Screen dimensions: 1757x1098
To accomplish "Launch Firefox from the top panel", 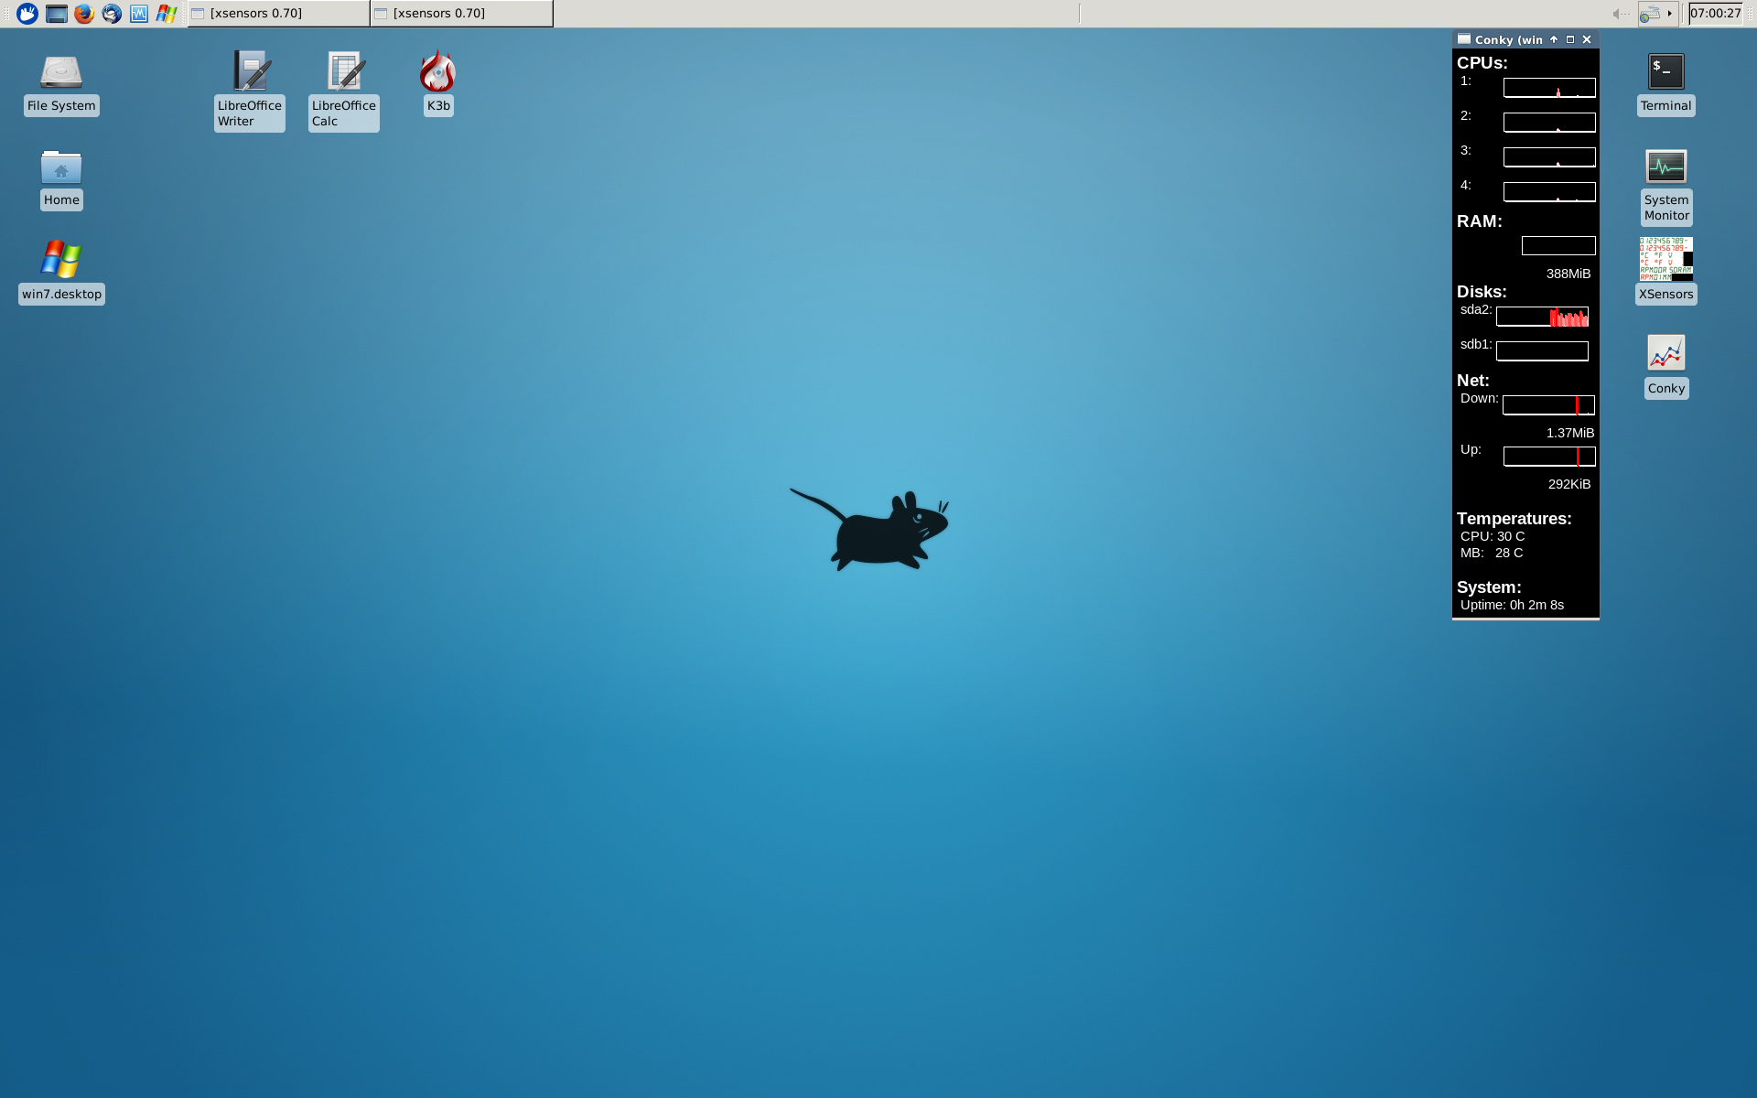I will click(x=84, y=14).
